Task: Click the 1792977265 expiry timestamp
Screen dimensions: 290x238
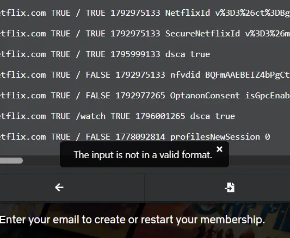Action: click(x=140, y=96)
